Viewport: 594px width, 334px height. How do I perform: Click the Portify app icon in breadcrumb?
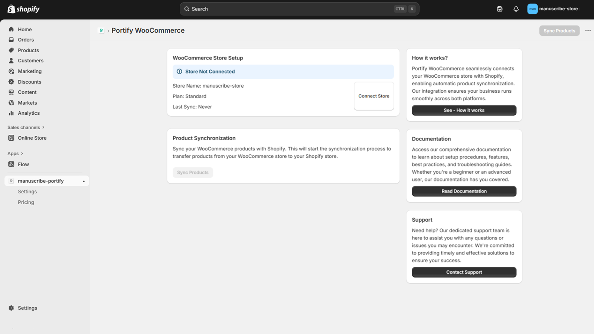101,30
